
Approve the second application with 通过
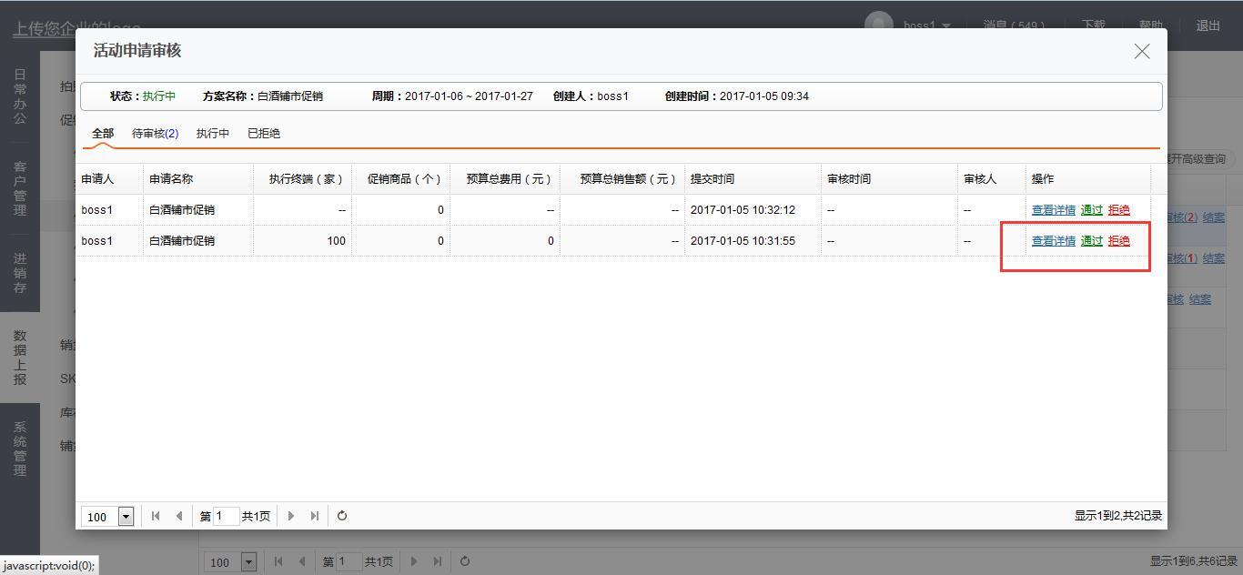1091,241
